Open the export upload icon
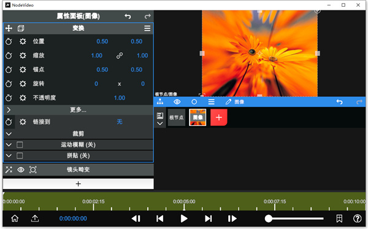The width and height of the screenshot is (368, 229). [x=35, y=219]
